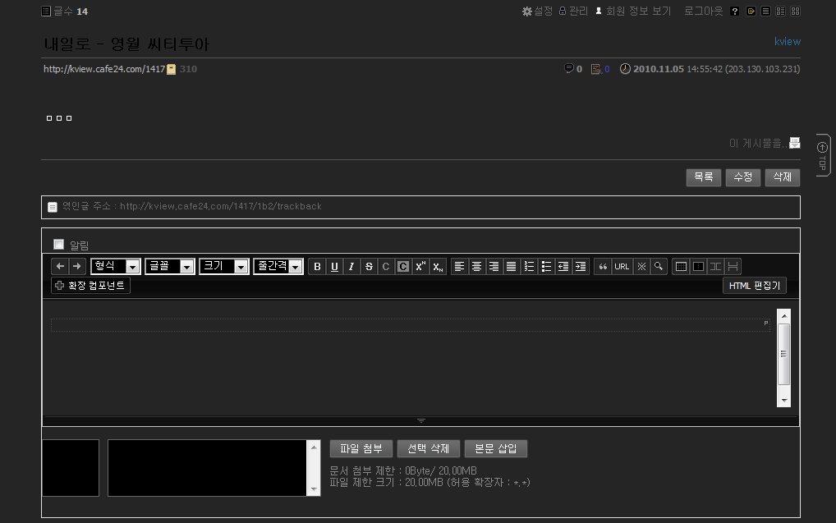Click the 파일 첨부 file attach button
The width and height of the screenshot is (836, 523).
(361, 449)
